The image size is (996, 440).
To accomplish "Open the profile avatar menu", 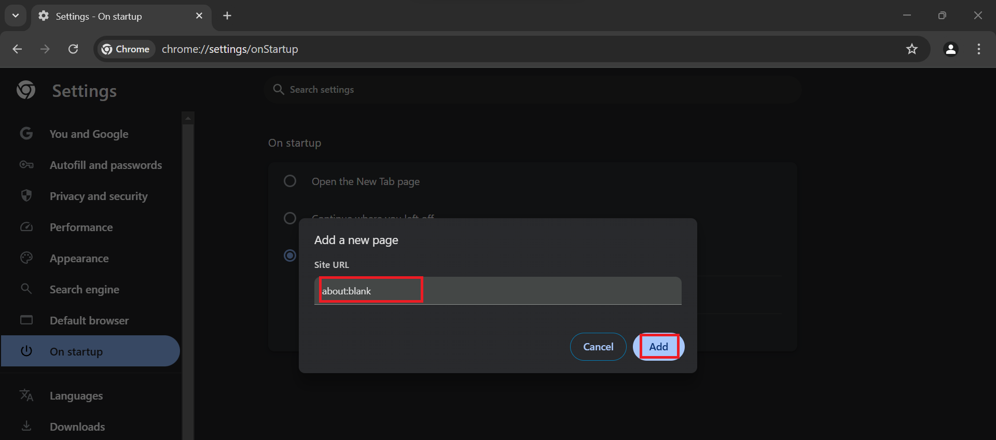I will [x=951, y=49].
